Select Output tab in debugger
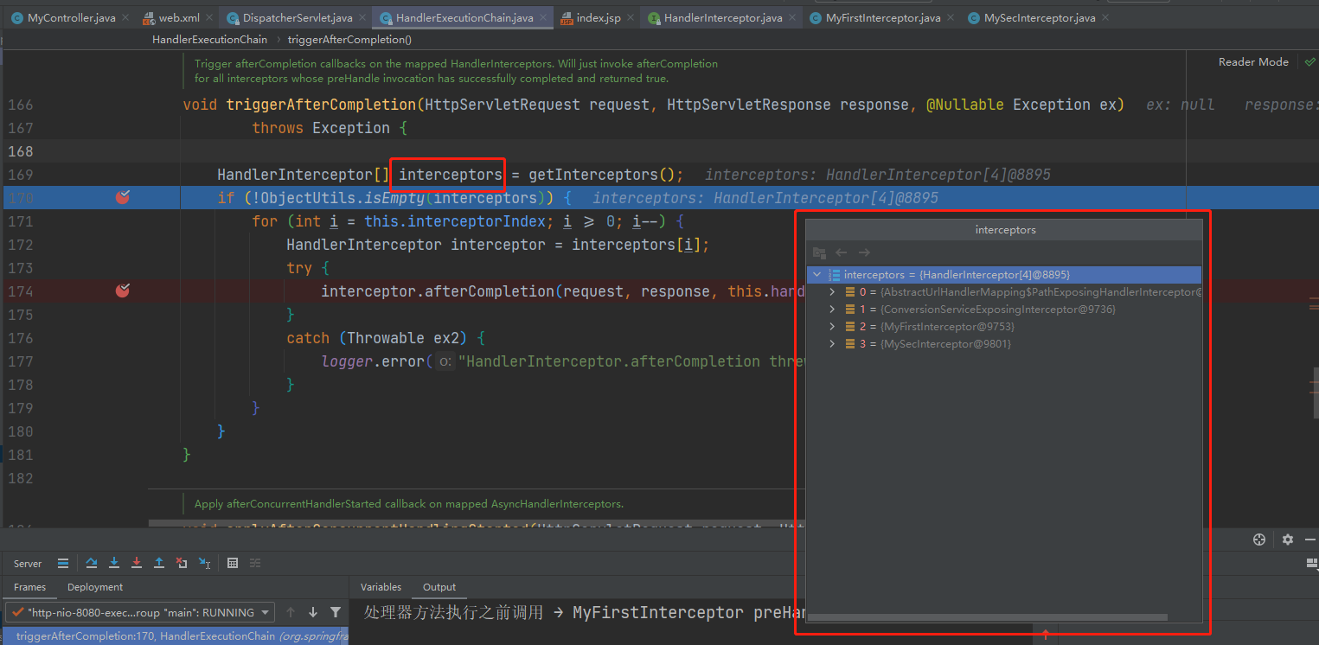 (x=439, y=587)
